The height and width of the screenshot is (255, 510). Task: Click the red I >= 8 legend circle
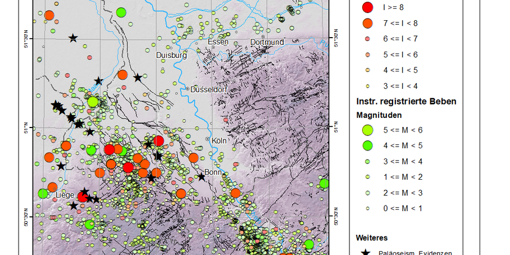(367, 7)
